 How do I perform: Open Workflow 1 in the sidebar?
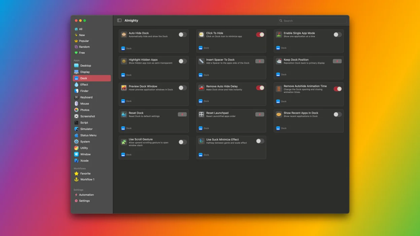pyautogui.click(x=87, y=179)
